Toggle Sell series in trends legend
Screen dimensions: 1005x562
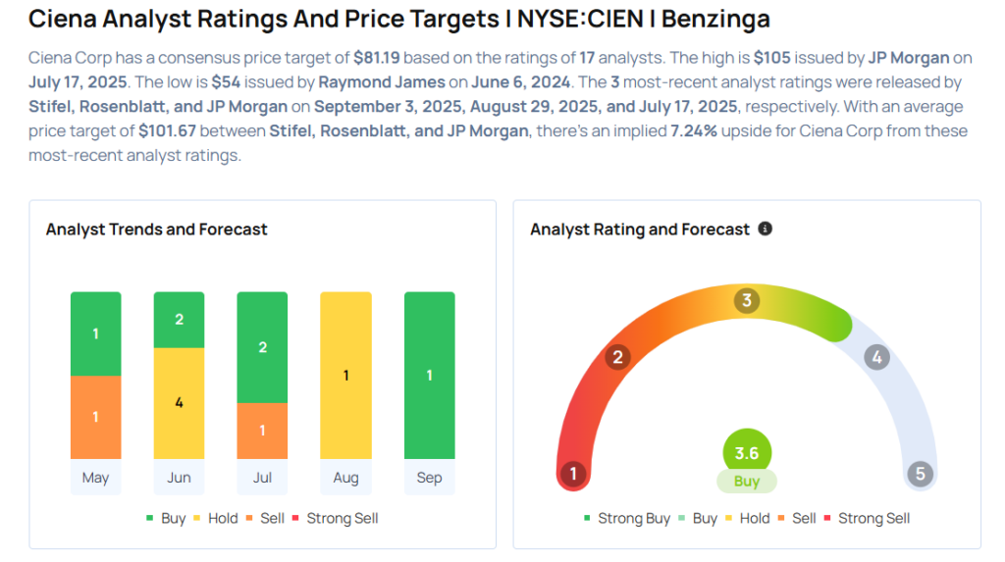tap(266, 518)
